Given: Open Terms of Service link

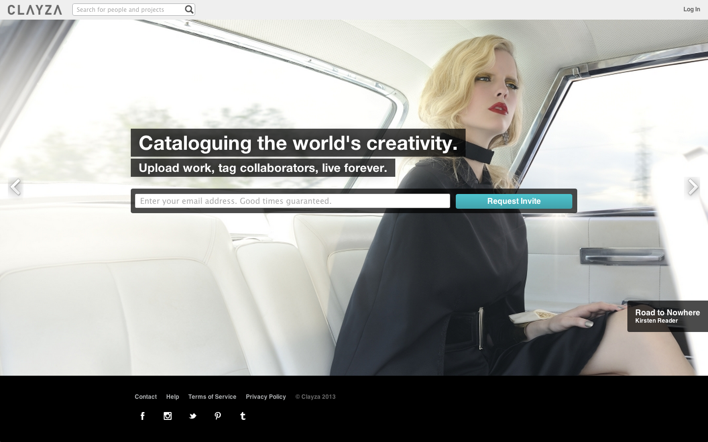Looking at the screenshot, I should [x=212, y=397].
